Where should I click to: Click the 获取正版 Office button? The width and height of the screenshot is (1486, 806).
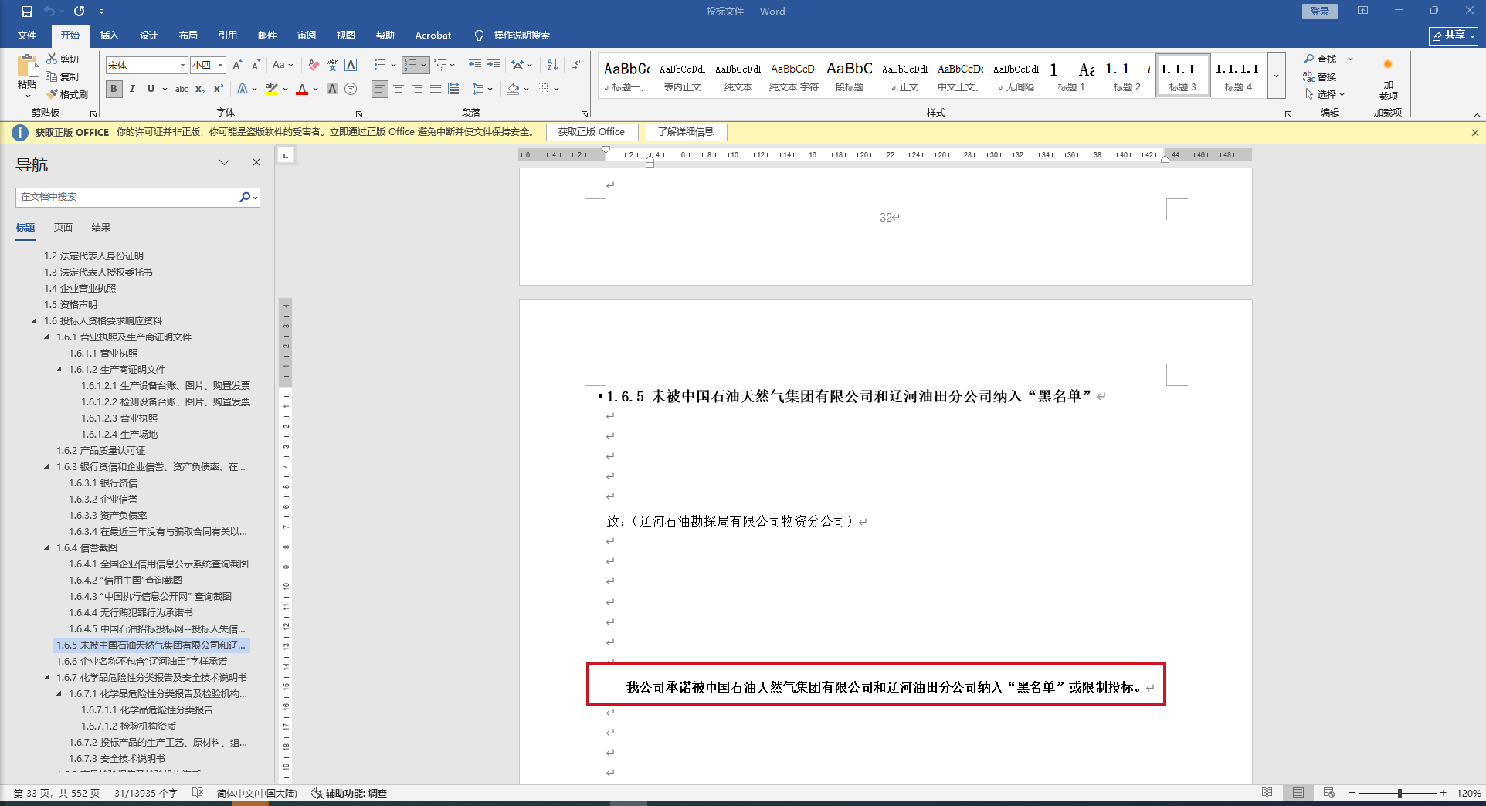click(x=591, y=132)
